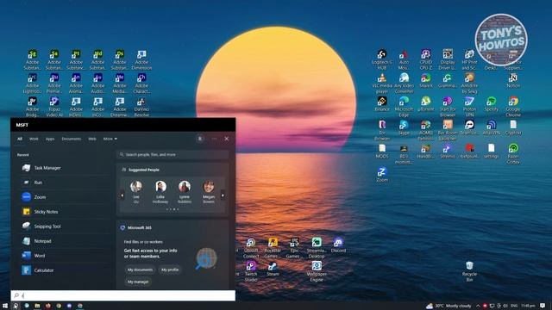Image resolution: width=552 pixels, height=310 pixels.
Task: Switch to the All search tab
Action: click(20, 139)
